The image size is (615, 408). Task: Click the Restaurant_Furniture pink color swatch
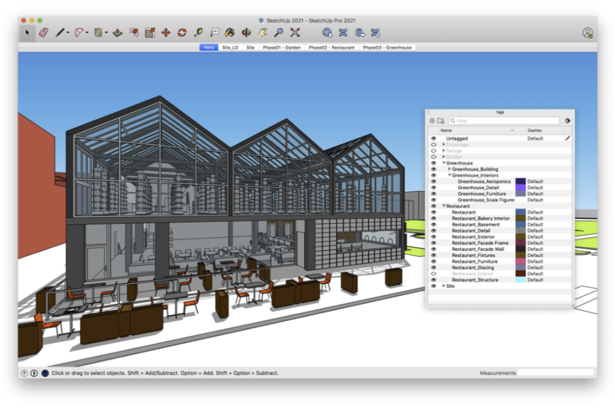pos(520,262)
